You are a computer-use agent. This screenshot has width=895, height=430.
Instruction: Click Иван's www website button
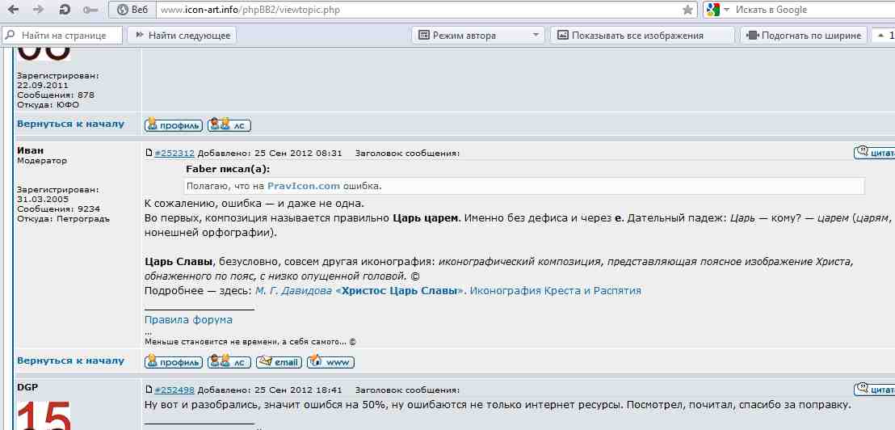coord(330,361)
